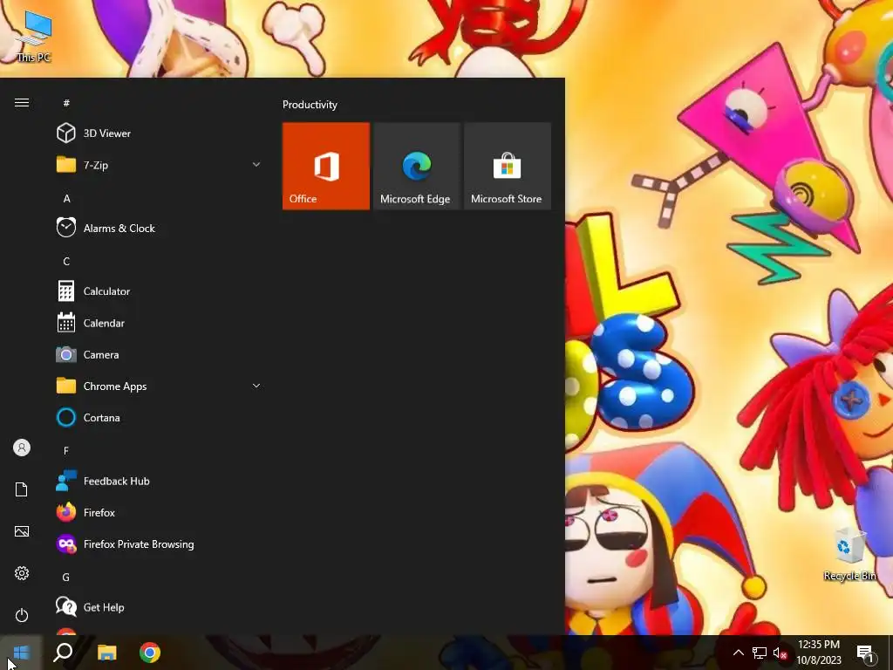Viewport: 893px width, 670px height.
Task: Launch the Camera app
Action: coord(159,354)
